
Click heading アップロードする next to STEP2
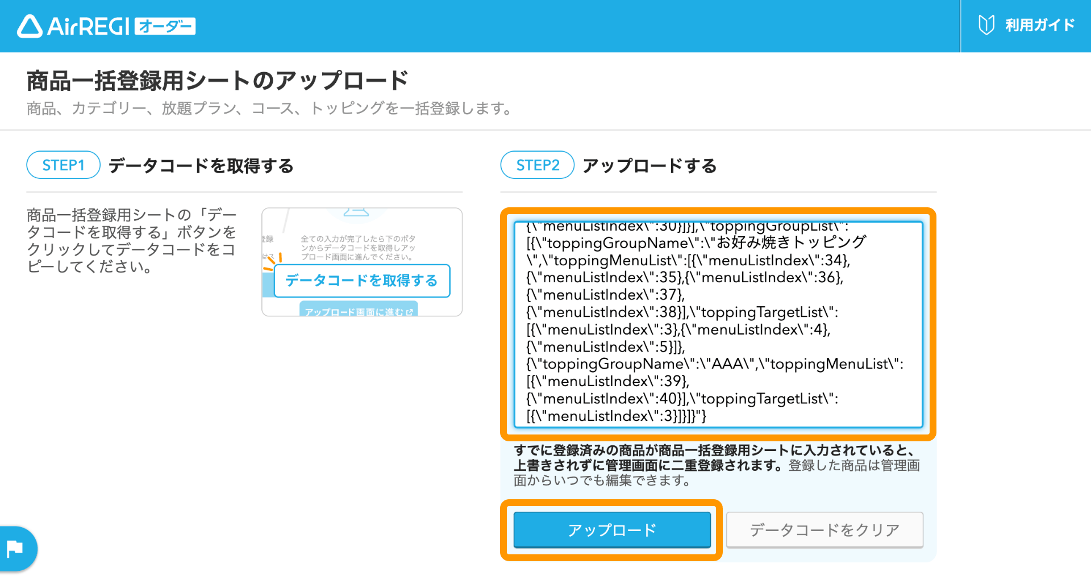click(x=649, y=165)
